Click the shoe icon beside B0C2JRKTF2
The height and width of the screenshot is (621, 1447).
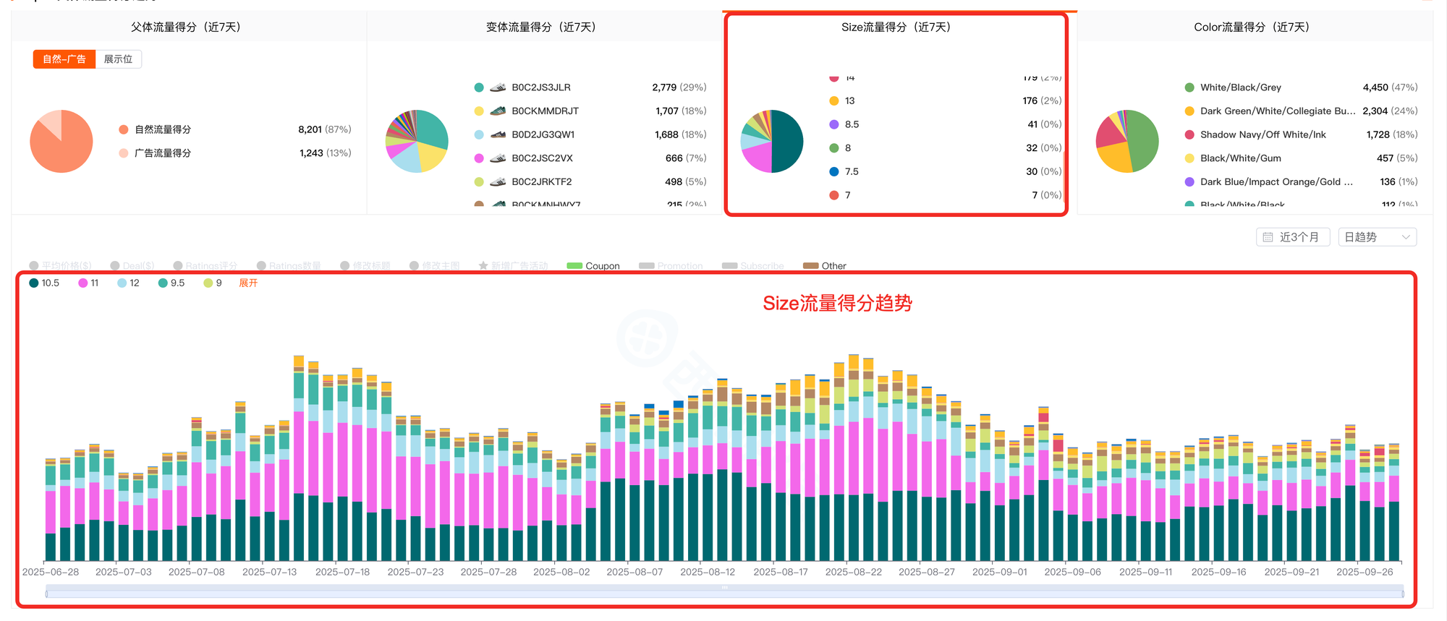pos(498,182)
